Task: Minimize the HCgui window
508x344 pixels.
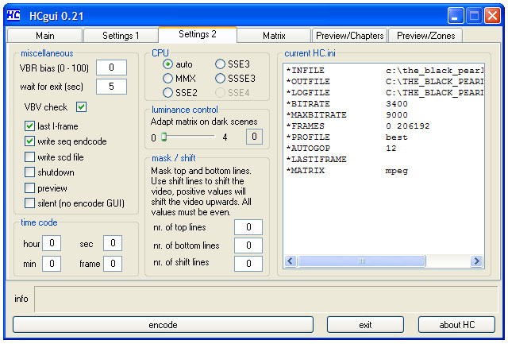Action: pyautogui.click(x=455, y=16)
